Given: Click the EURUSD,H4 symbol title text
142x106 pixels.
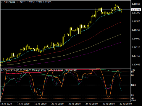Looking at the screenshot, I should click(x=9, y=2).
